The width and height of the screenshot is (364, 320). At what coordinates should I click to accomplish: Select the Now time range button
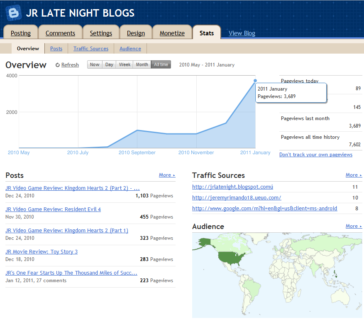(x=94, y=64)
